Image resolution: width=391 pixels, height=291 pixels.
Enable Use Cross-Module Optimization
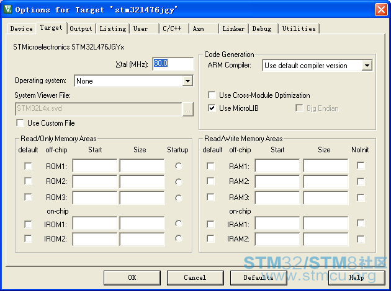(x=212, y=95)
